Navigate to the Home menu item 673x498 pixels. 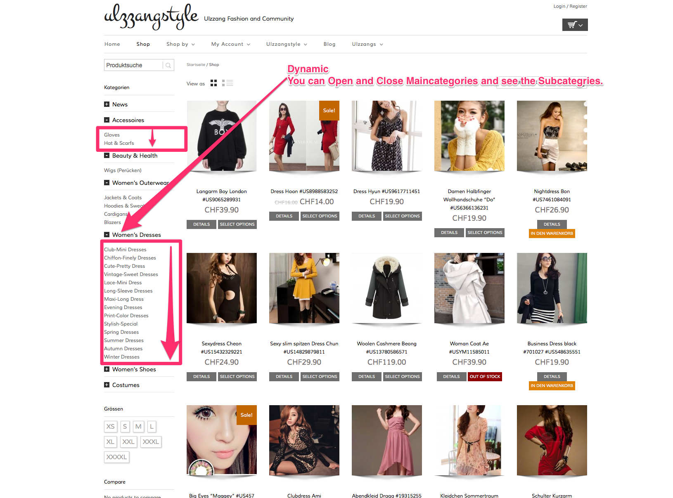112,44
